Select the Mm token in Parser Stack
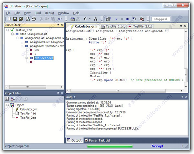This screenshot has height=154, width=194. pos(37,50)
